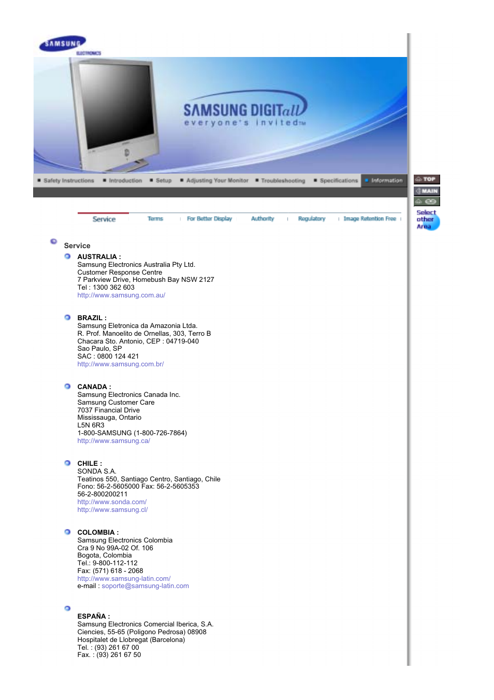494x700 pixels.
Task: Click the bullet icon beside BRAZIL
Action: [67, 317]
